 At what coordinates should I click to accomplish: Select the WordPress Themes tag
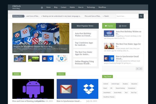pyautogui.click(x=109, y=97)
